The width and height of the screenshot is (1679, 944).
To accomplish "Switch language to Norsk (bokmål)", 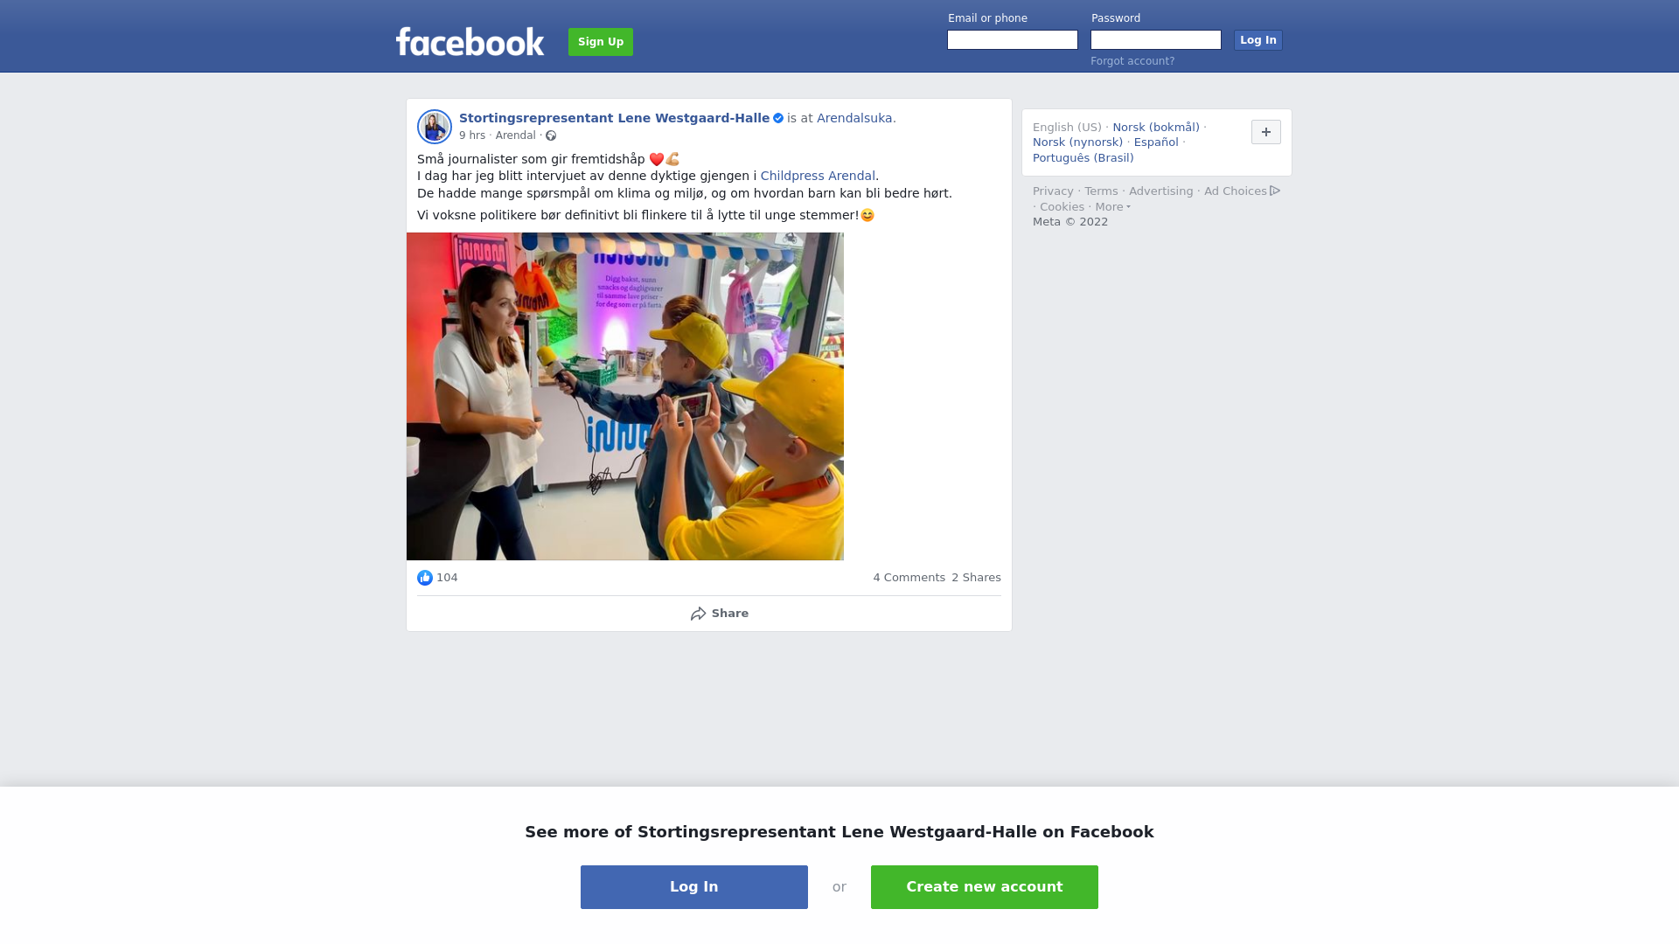I will click(x=1156, y=128).
